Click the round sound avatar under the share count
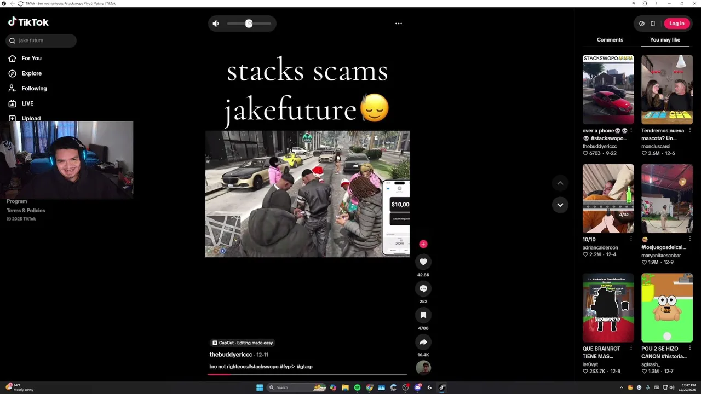Image resolution: width=701 pixels, height=394 pixels. point(423,368)
